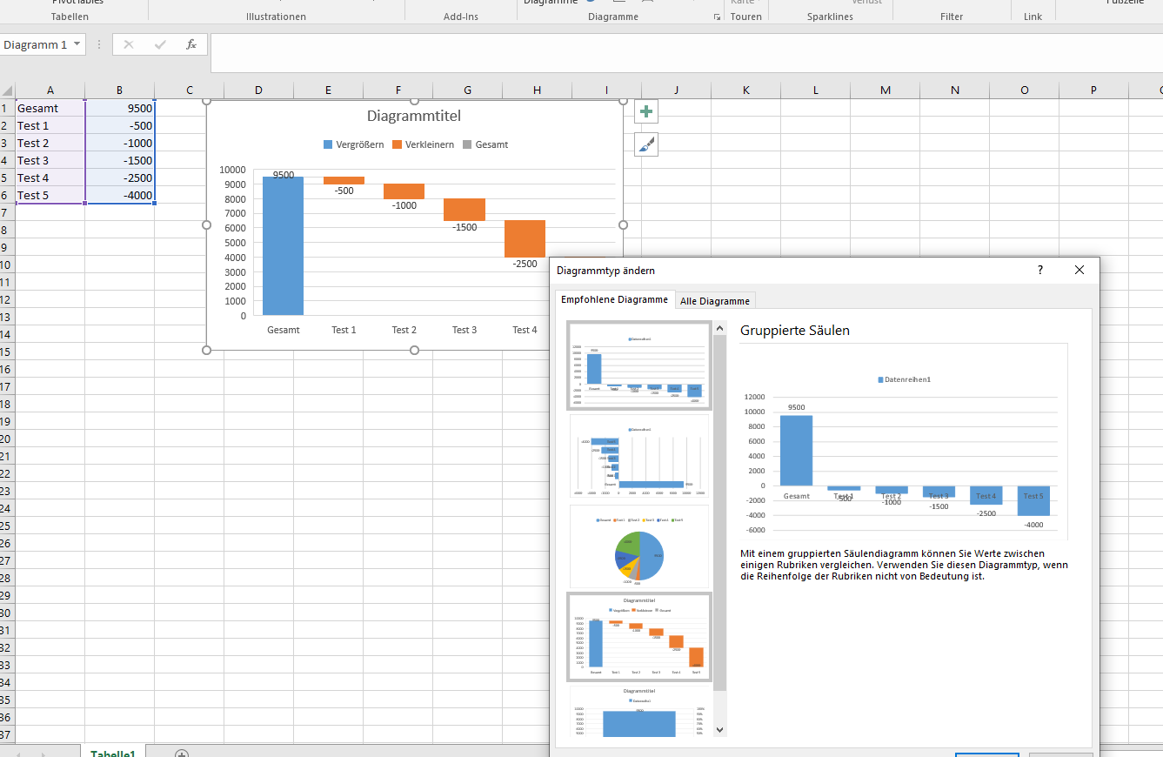The image size is (1163, 757).
Task: Select cell A1 containing Gesamt
Action: point(50,108)
